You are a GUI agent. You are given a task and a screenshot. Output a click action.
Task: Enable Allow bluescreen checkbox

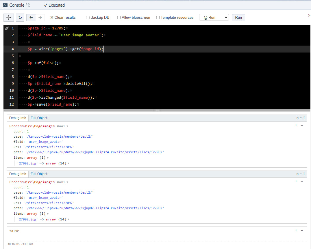tap(119, 18)
